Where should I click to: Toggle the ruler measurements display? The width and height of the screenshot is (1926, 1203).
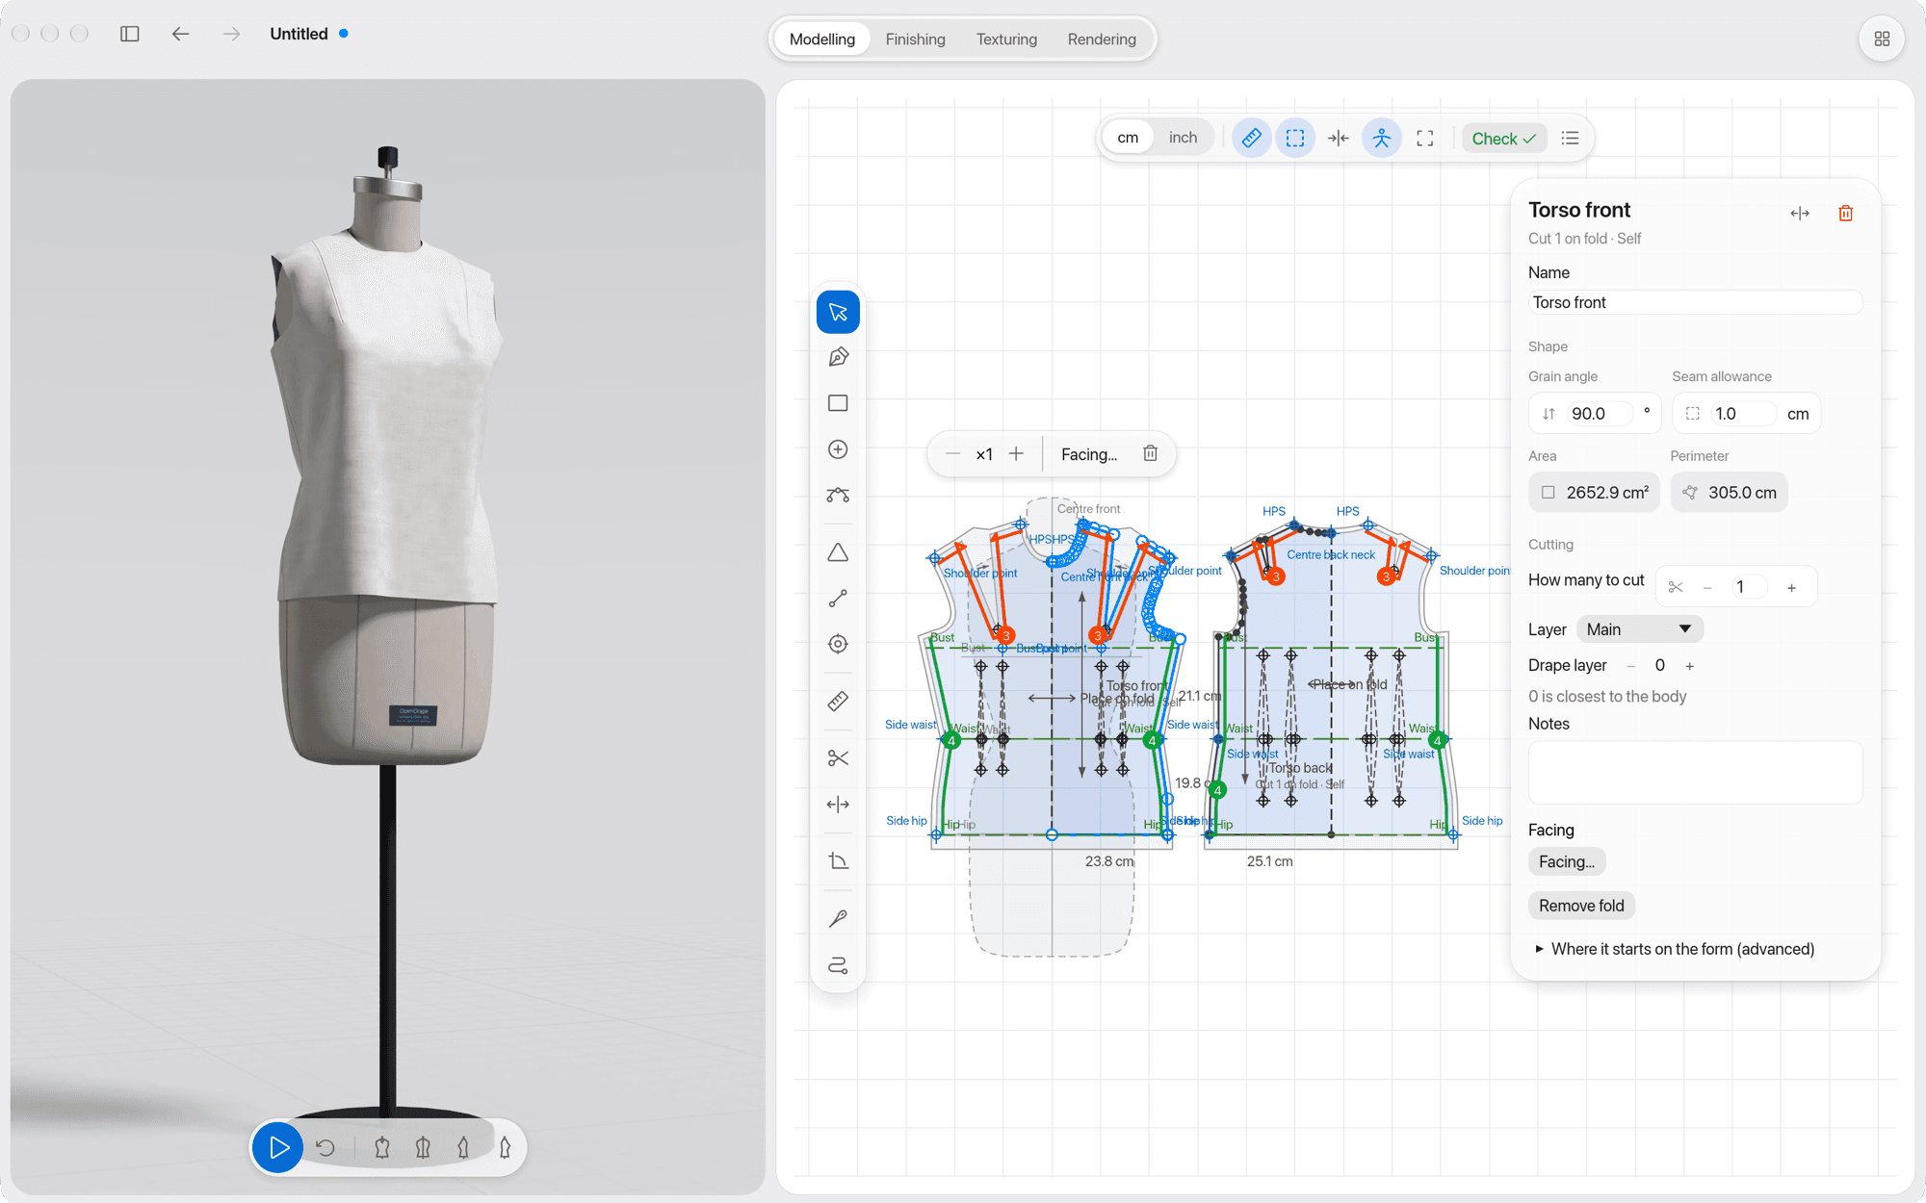[1252, 139]
